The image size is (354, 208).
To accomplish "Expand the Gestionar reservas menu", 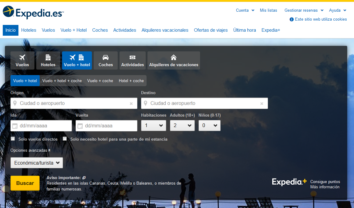I will pyautogui.click(x=304, y=10).
